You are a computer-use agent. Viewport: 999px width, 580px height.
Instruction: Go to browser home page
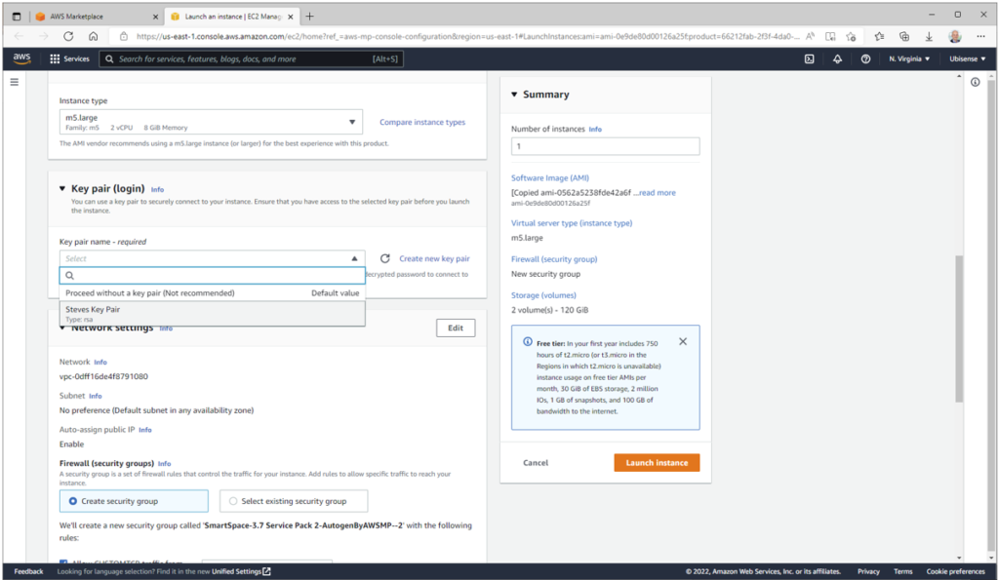tap(93, 36)
